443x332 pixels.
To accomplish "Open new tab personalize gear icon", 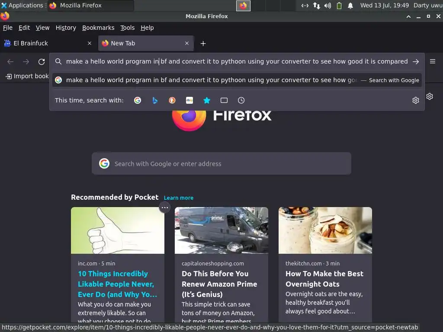I will [x=430, y=96].
